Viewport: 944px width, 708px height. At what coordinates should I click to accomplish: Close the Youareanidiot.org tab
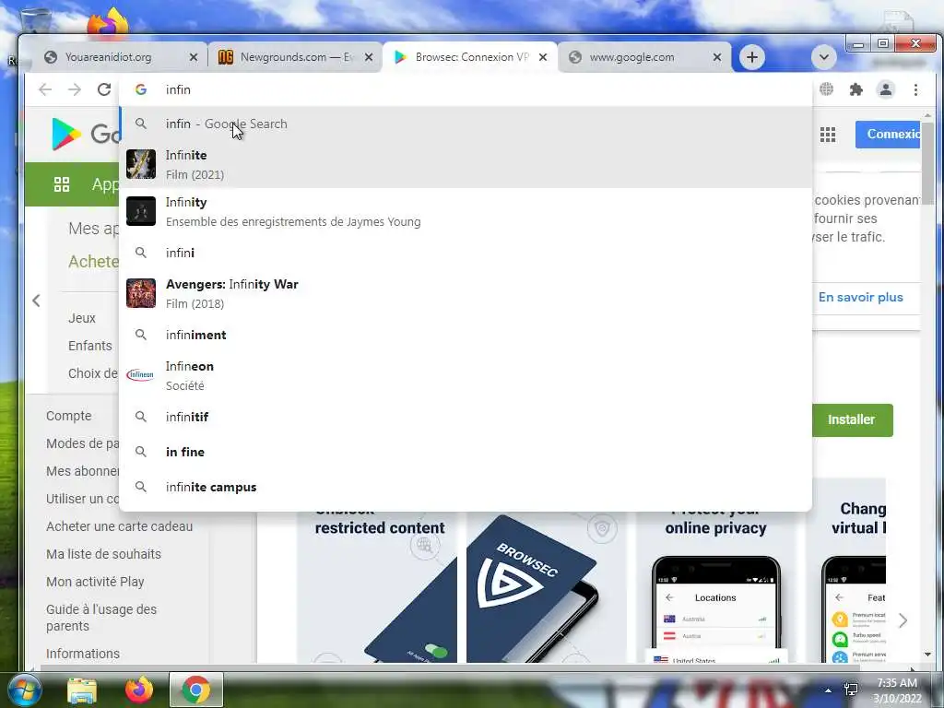[194, 57]
